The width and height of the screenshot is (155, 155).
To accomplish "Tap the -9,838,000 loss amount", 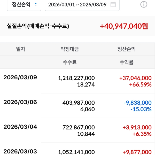I will coord(137,103).
